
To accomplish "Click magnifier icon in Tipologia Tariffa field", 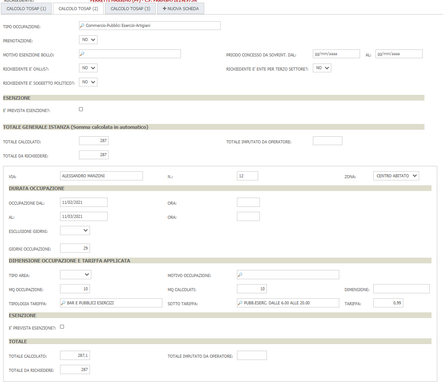I will (63, 303).
